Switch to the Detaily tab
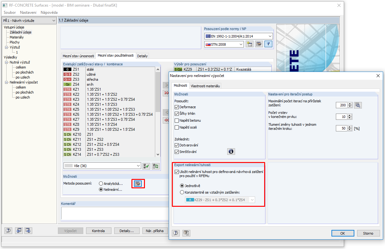 pos(142,56)
